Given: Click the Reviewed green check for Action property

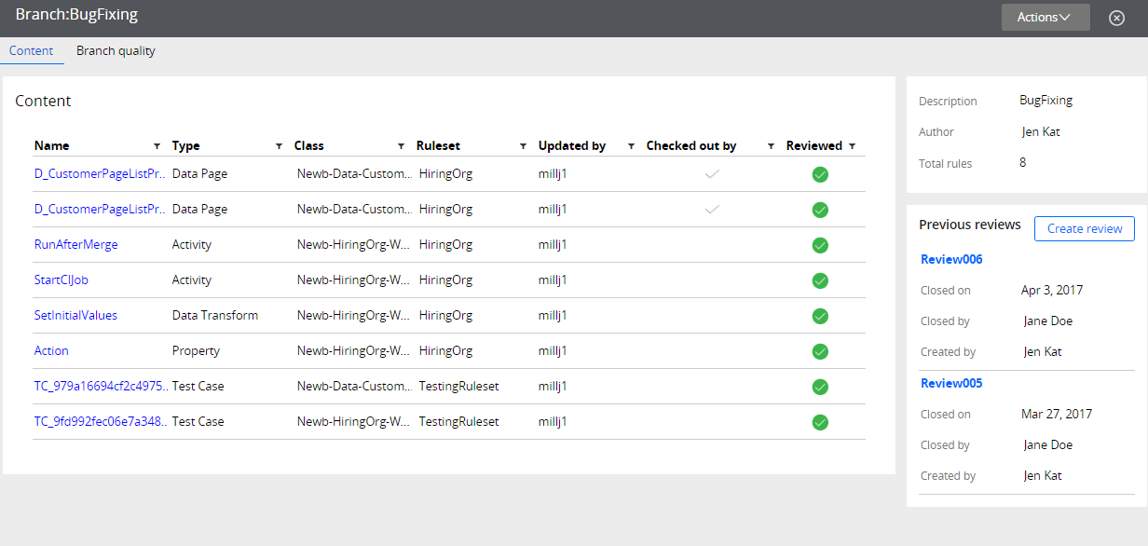Looking at the screenshot, I should [820, 351].
